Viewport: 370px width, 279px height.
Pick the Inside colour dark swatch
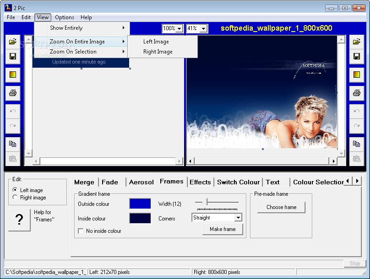point(140,218)
